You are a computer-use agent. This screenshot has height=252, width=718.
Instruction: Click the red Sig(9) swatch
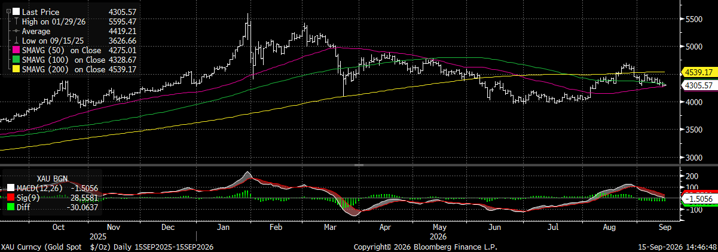[12, 198]
